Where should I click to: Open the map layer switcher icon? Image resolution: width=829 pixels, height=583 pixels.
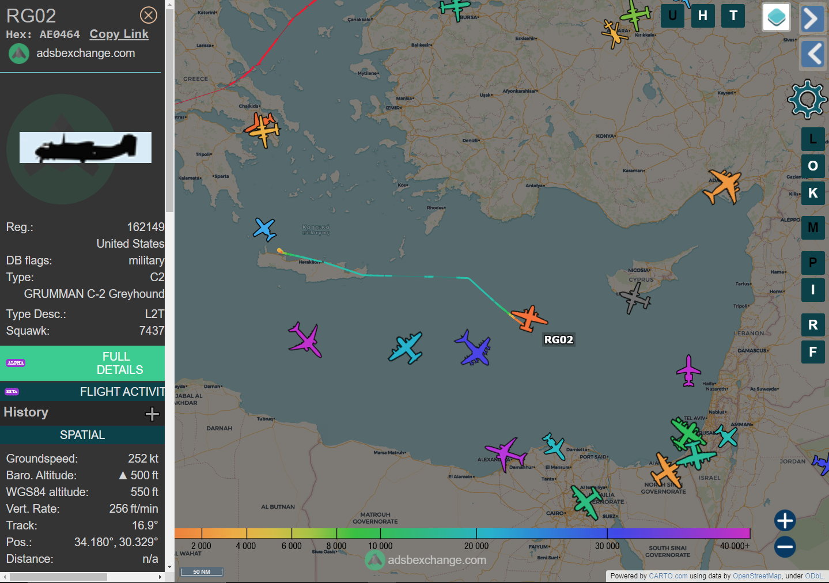tap(776, 17)
